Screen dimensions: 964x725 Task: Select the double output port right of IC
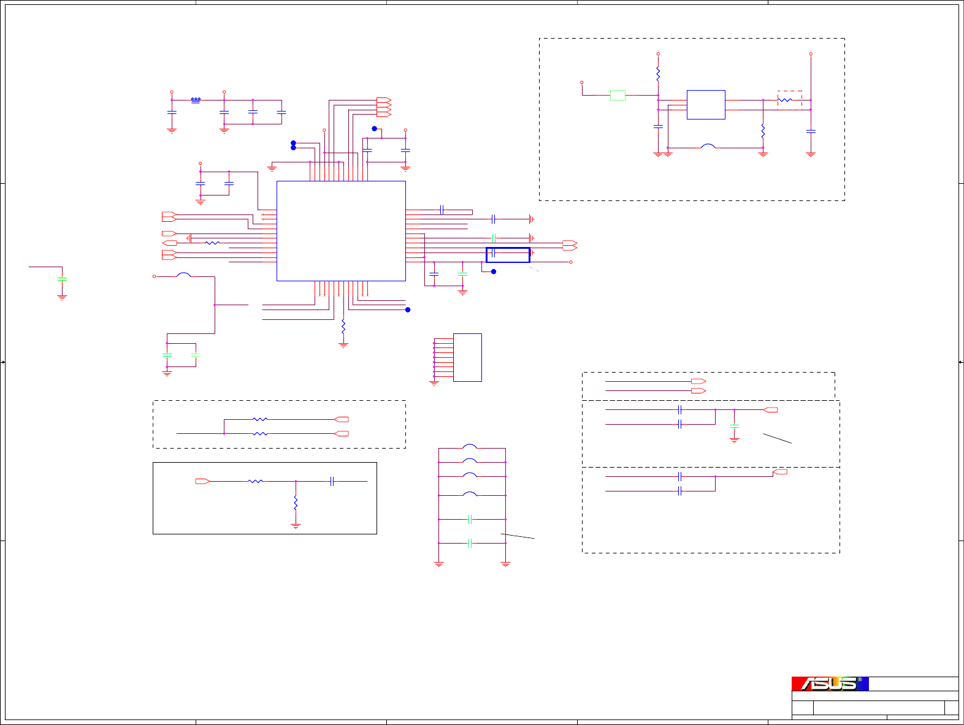coord(570,245)
